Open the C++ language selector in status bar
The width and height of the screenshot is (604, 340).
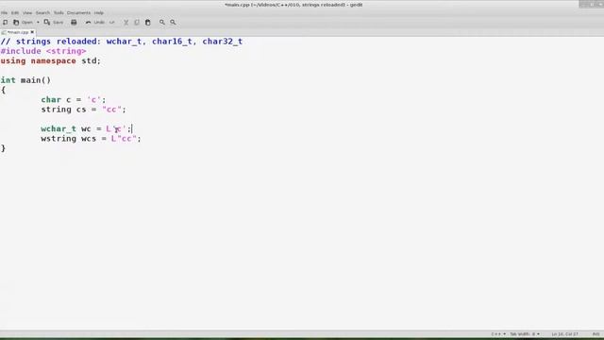click(498, 334)
